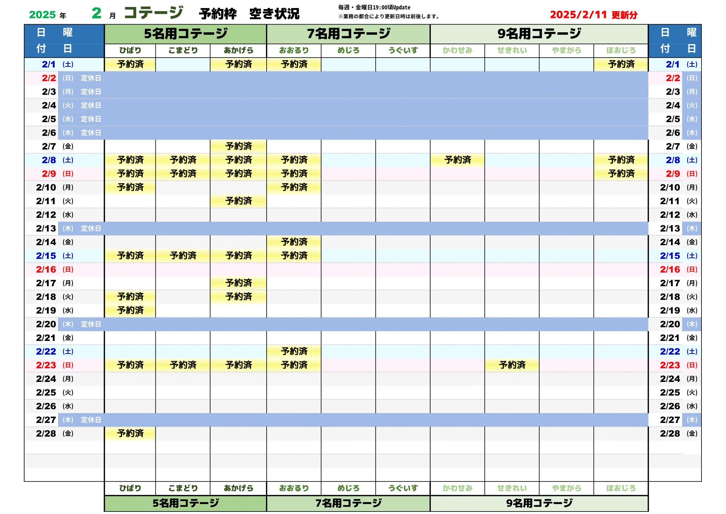The width and height of the screenshot is (726, 514).
Task: Select the めじろ column header at top
Action: pyautogui.click(x=349, y=51)
